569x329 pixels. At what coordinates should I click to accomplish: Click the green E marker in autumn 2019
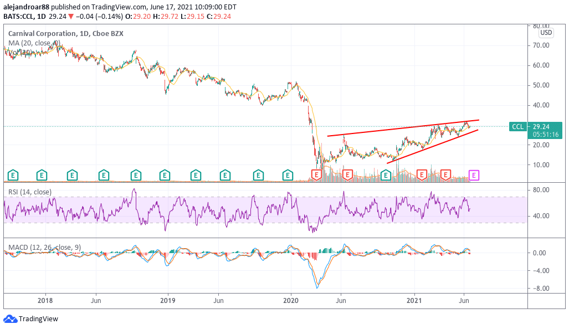click(x=258, y=176)
